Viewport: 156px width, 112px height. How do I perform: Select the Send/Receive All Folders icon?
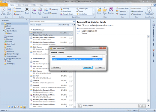[x=149, y=11]
